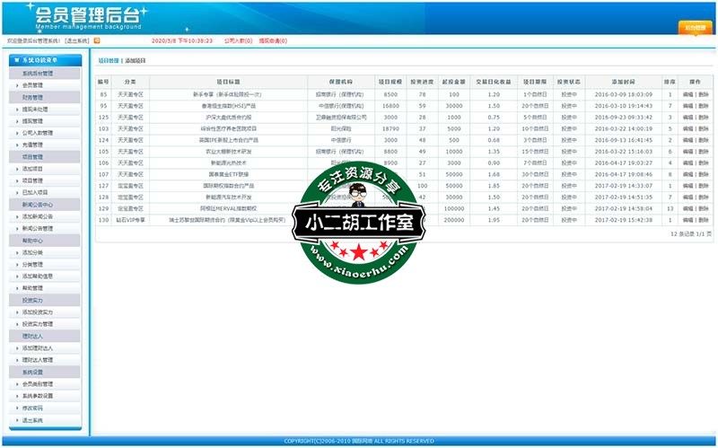Viewport: 718px width, 448px height.
Task: Toggle the 帮助中心 sidebar section header
Action: pos(33,241)
